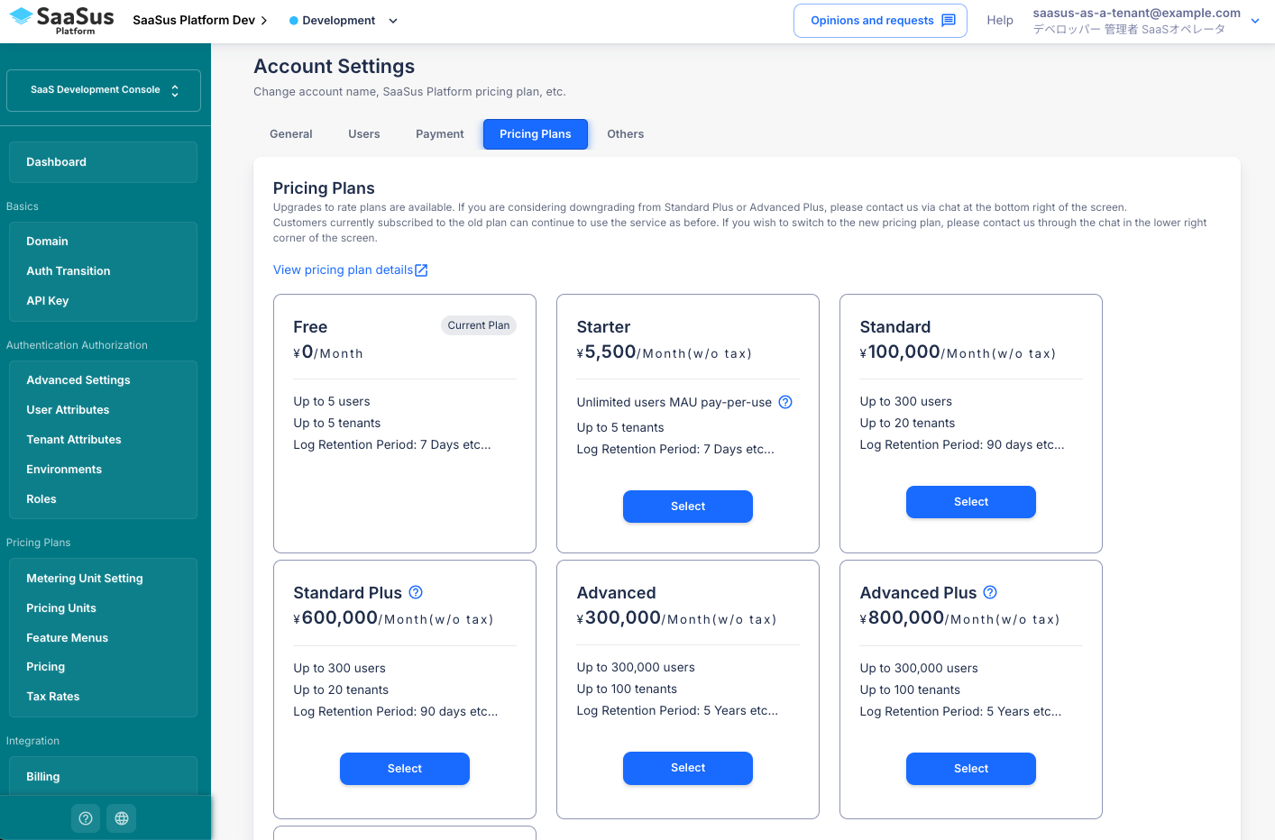Click external link icon after pricing plan details
This screenshot has width=1275, height=840.
coord(421,270)
